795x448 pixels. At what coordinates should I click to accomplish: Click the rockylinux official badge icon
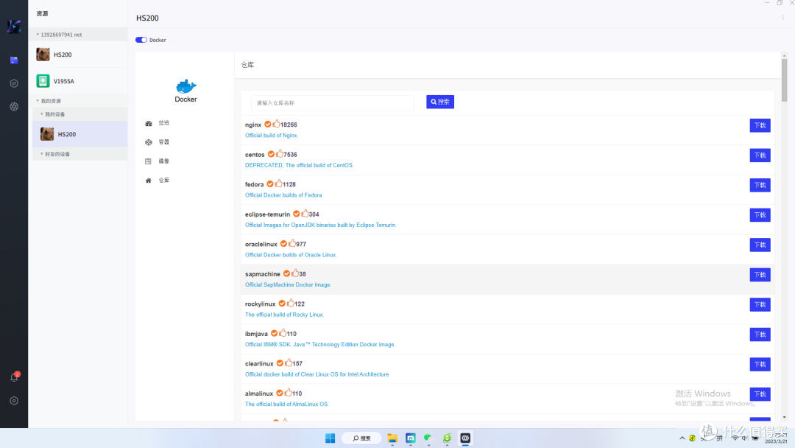[x=282, y=304]
